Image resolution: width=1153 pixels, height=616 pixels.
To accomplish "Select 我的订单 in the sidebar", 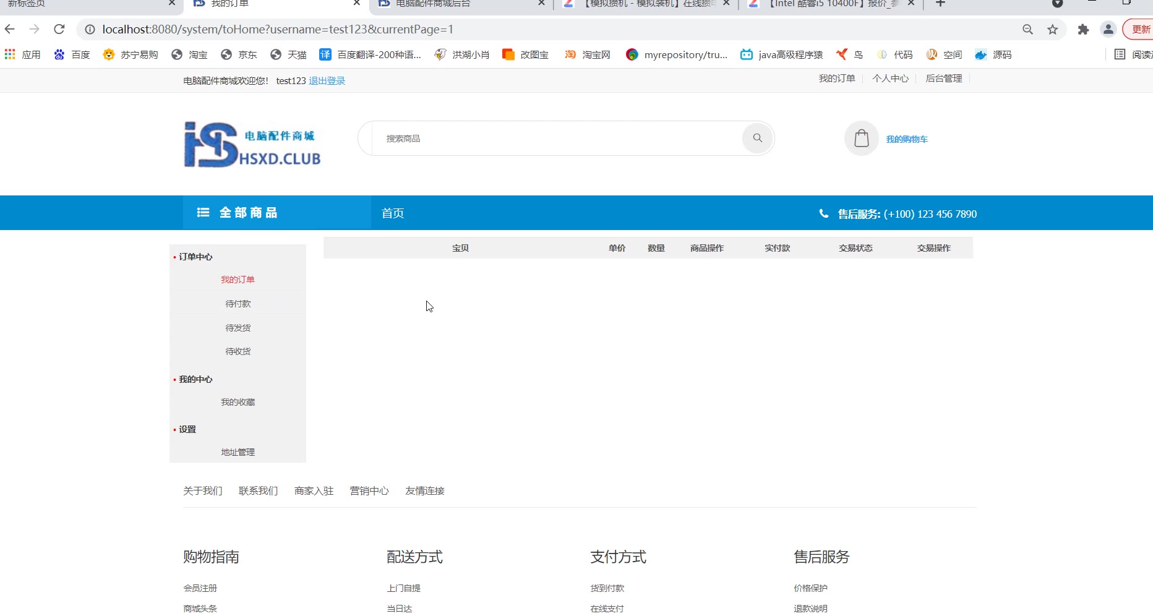I will [x=238, y=280].
